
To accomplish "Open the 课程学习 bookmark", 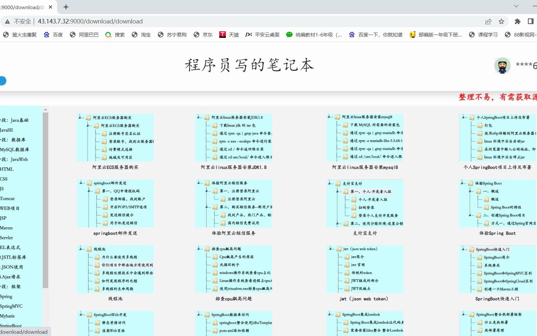I will click(483, 35).
